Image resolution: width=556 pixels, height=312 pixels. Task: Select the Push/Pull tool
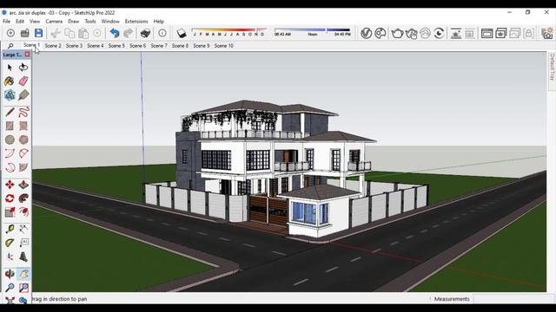23,185
